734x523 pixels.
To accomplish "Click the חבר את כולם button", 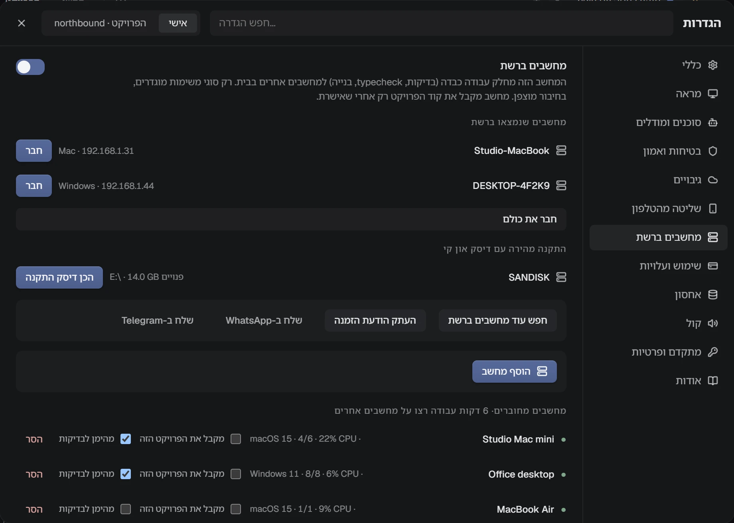I will coord(291,219).
